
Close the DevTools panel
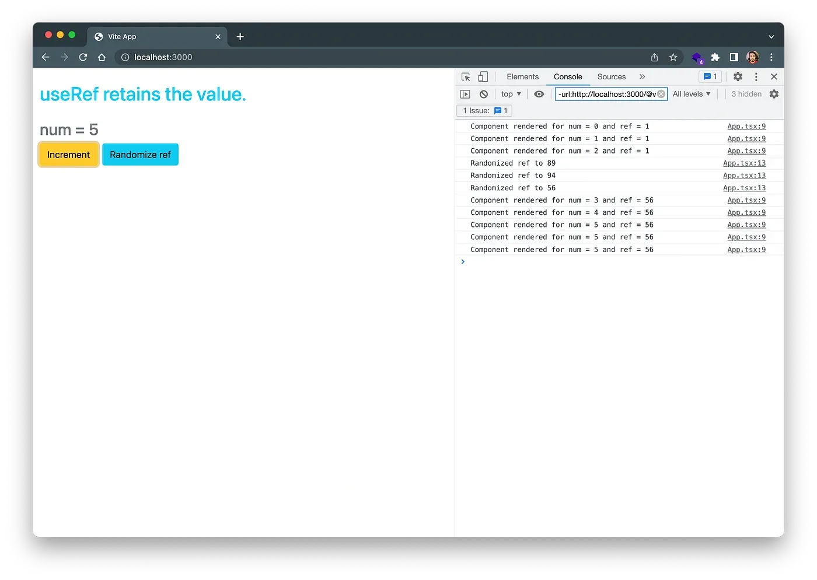coord(774,76)
